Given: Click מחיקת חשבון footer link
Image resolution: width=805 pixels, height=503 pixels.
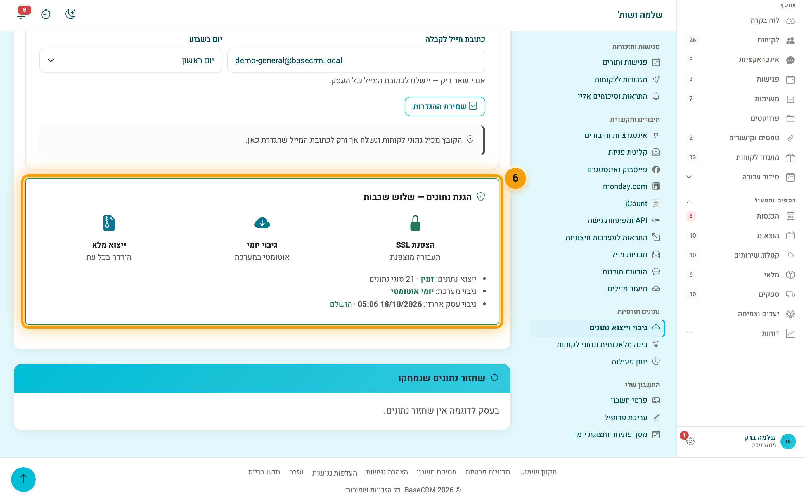Looking at the screenshot, I should point(436,472).
